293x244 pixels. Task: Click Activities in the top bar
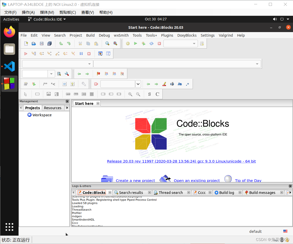coord(11,19)
